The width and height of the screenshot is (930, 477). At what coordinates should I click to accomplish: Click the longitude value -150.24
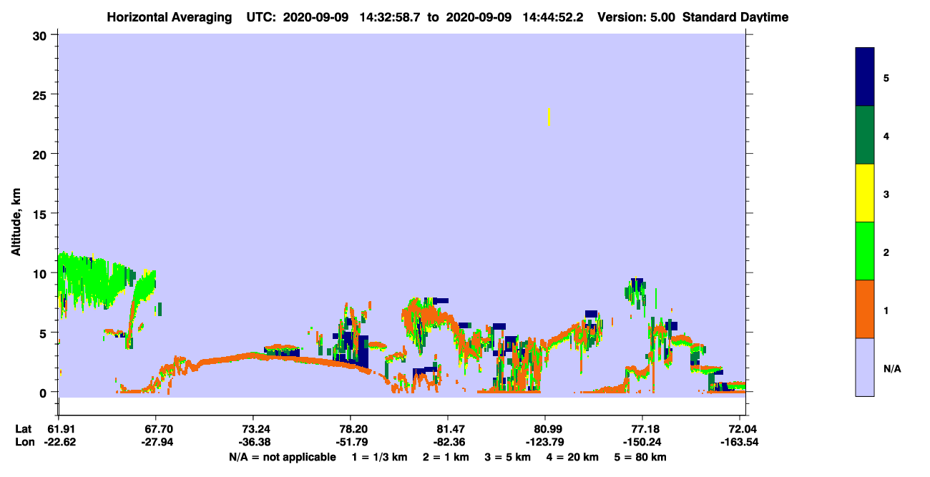642,442
